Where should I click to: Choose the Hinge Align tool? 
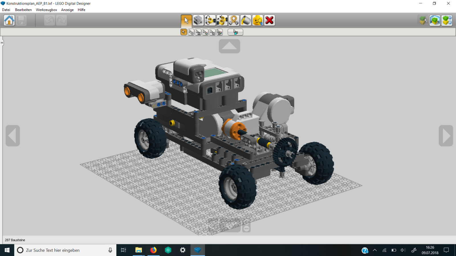click(x=222, y=20)
